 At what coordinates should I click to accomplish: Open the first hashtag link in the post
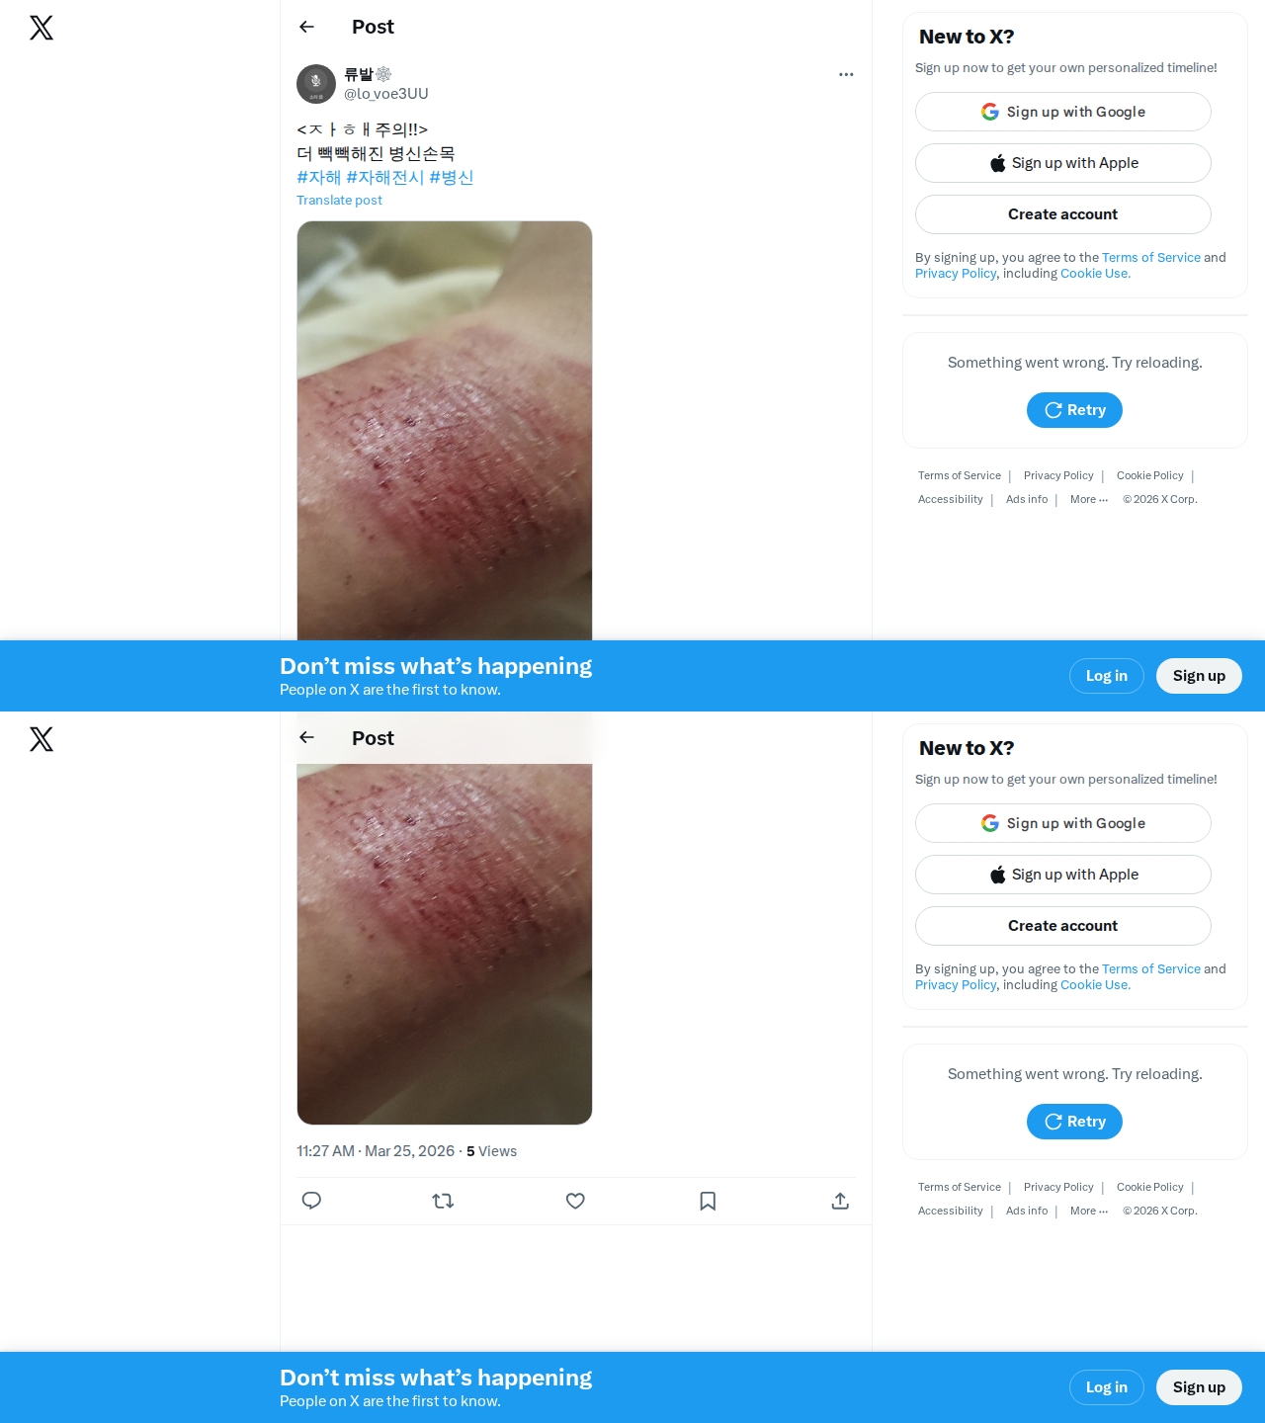[x=318, y=177]
